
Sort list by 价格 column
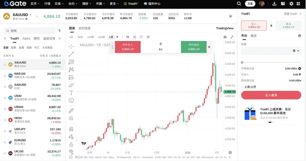point(43,56)
